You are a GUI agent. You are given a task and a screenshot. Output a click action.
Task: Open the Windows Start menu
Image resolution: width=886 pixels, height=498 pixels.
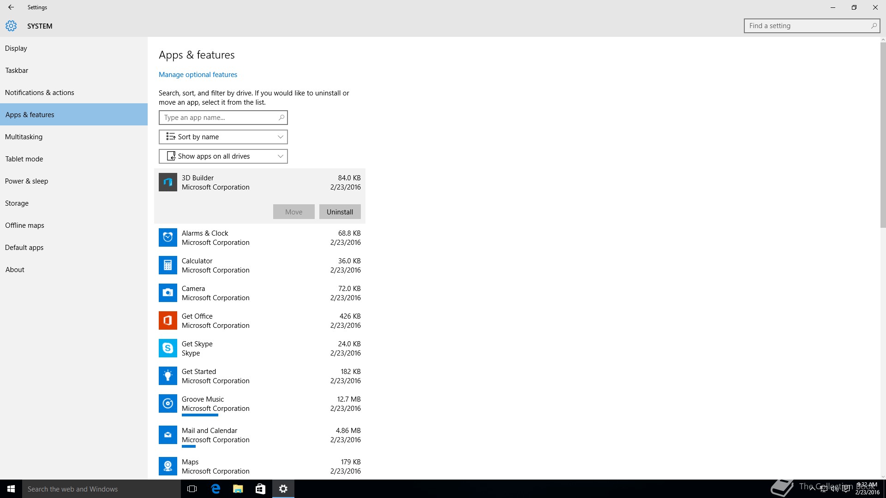(11, 489)
